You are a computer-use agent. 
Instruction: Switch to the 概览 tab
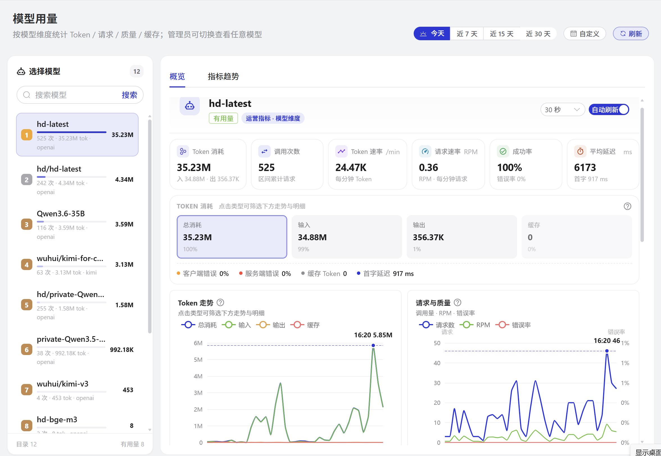(x=177, y=77)
